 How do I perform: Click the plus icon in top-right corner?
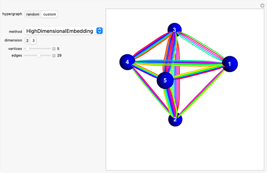coord(262,6)
